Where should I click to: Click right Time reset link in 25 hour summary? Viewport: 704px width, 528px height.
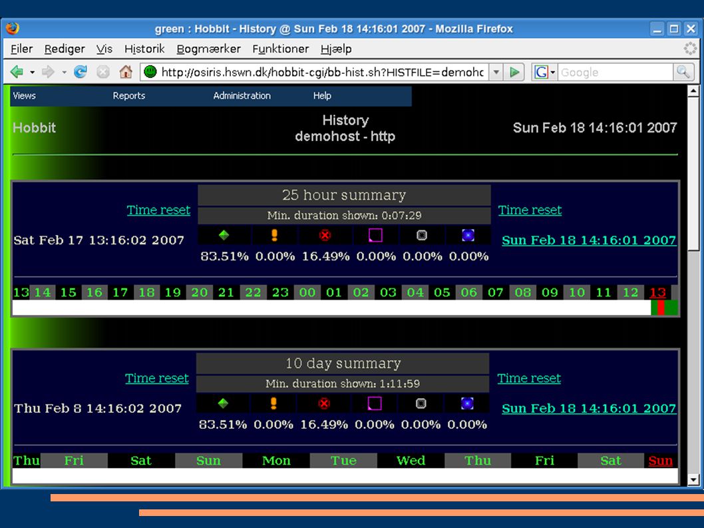click(530, 210)
